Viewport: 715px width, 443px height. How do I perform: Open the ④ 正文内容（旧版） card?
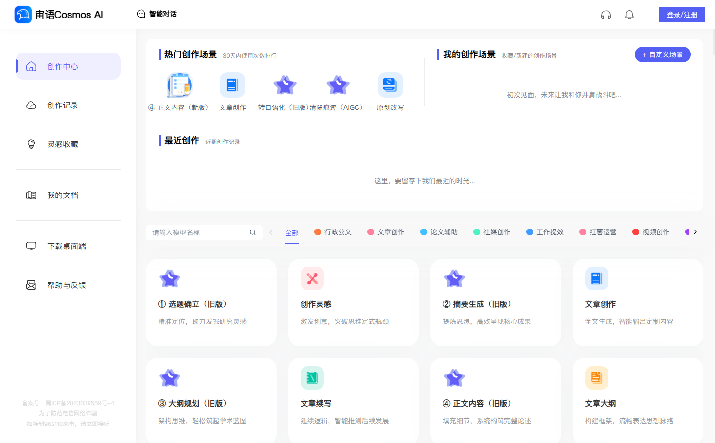496,401
